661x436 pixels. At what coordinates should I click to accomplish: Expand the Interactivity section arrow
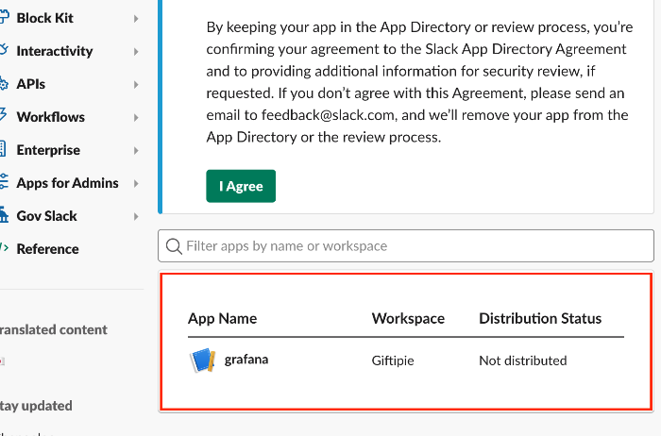136,51
